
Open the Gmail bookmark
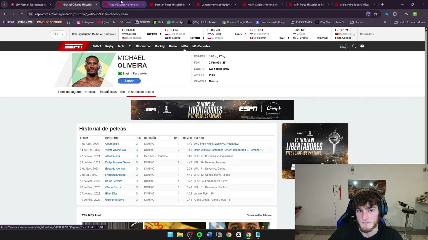point(125,22)
